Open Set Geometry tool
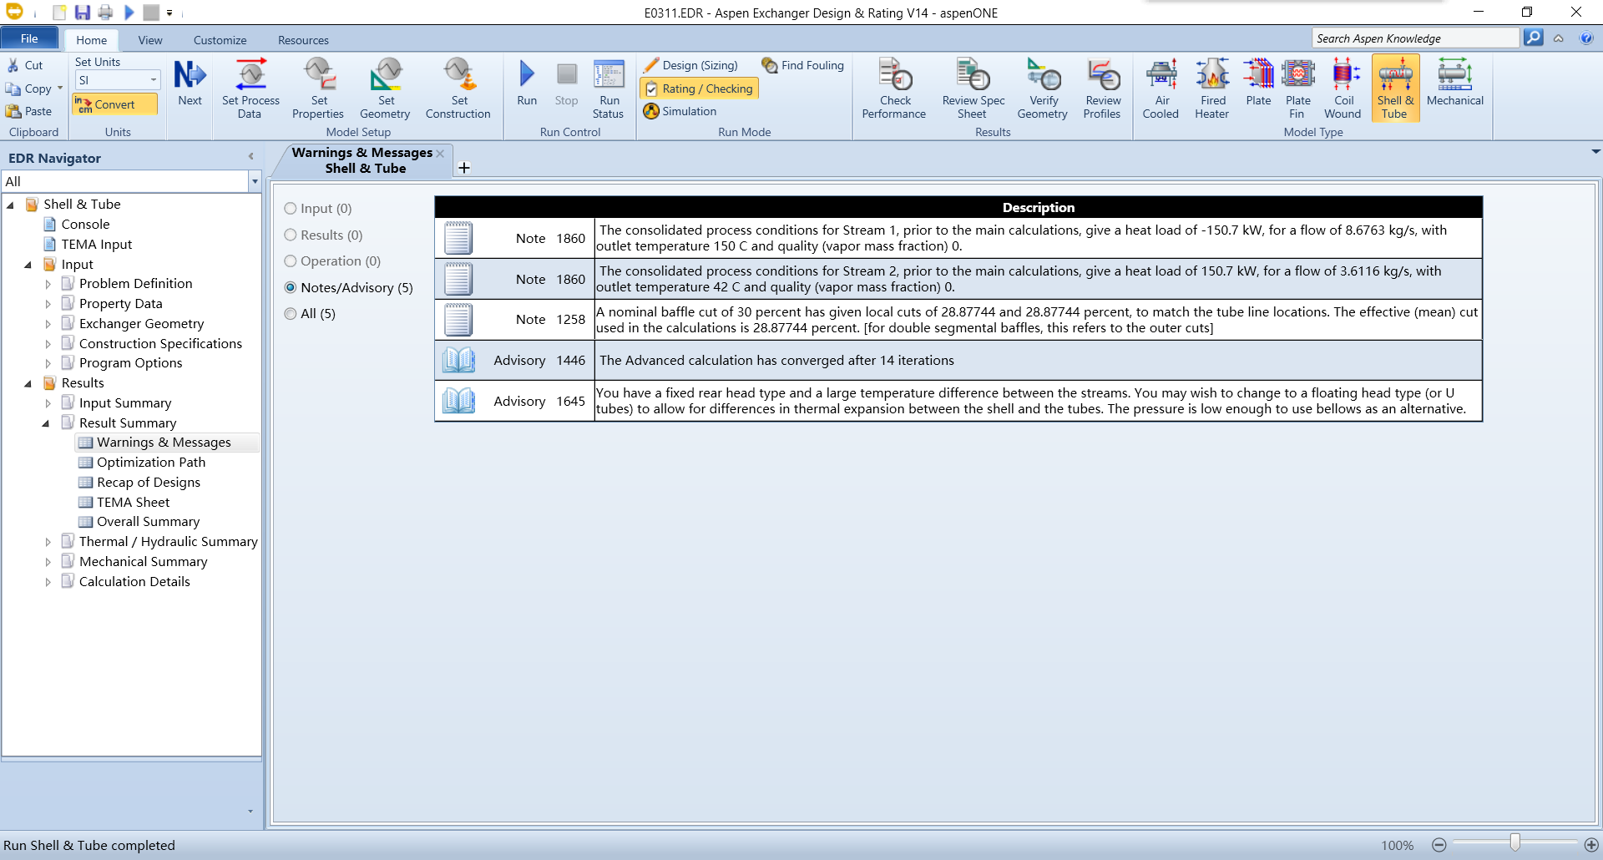Viewport: 1603px width, 860px height. (x=385, y=89)
